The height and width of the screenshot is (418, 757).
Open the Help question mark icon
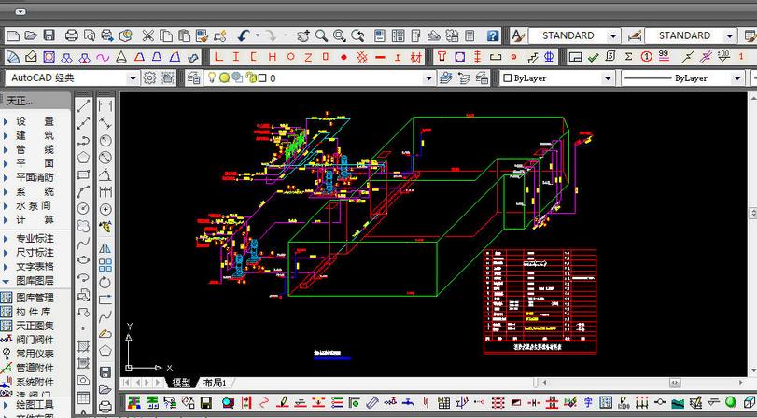click(x=492, y=35)
